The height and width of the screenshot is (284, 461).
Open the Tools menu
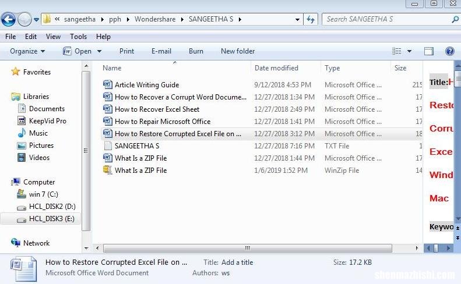pos(79,37)
